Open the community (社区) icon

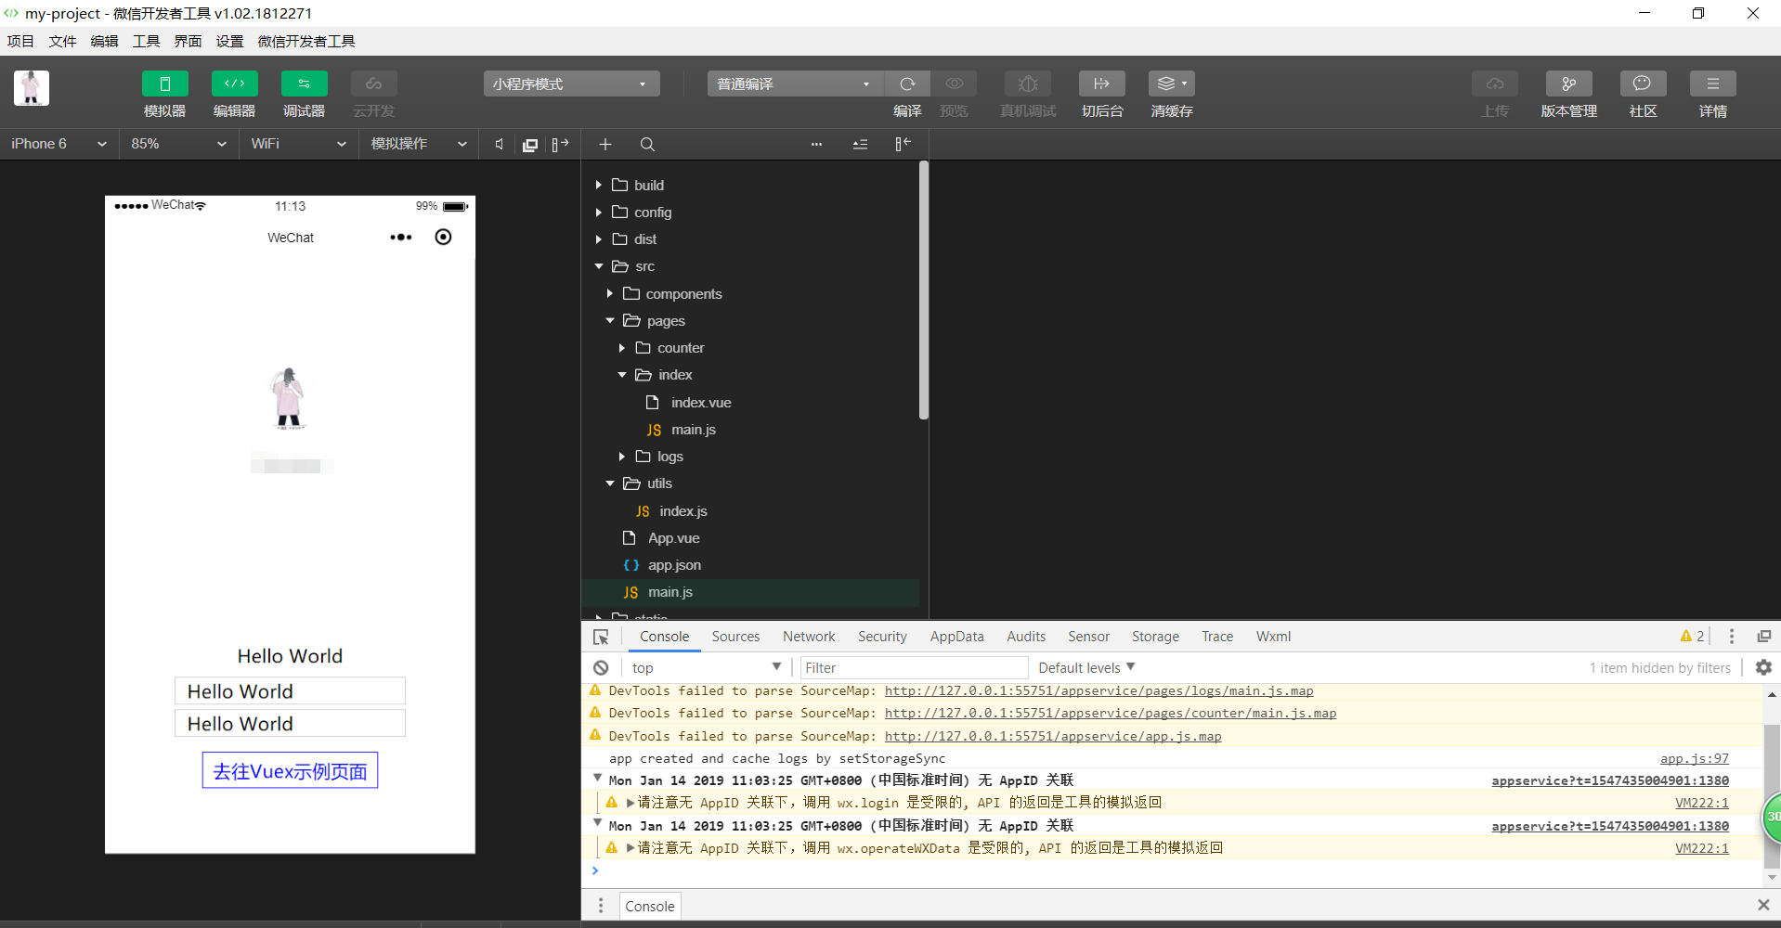pos(1643,84)
